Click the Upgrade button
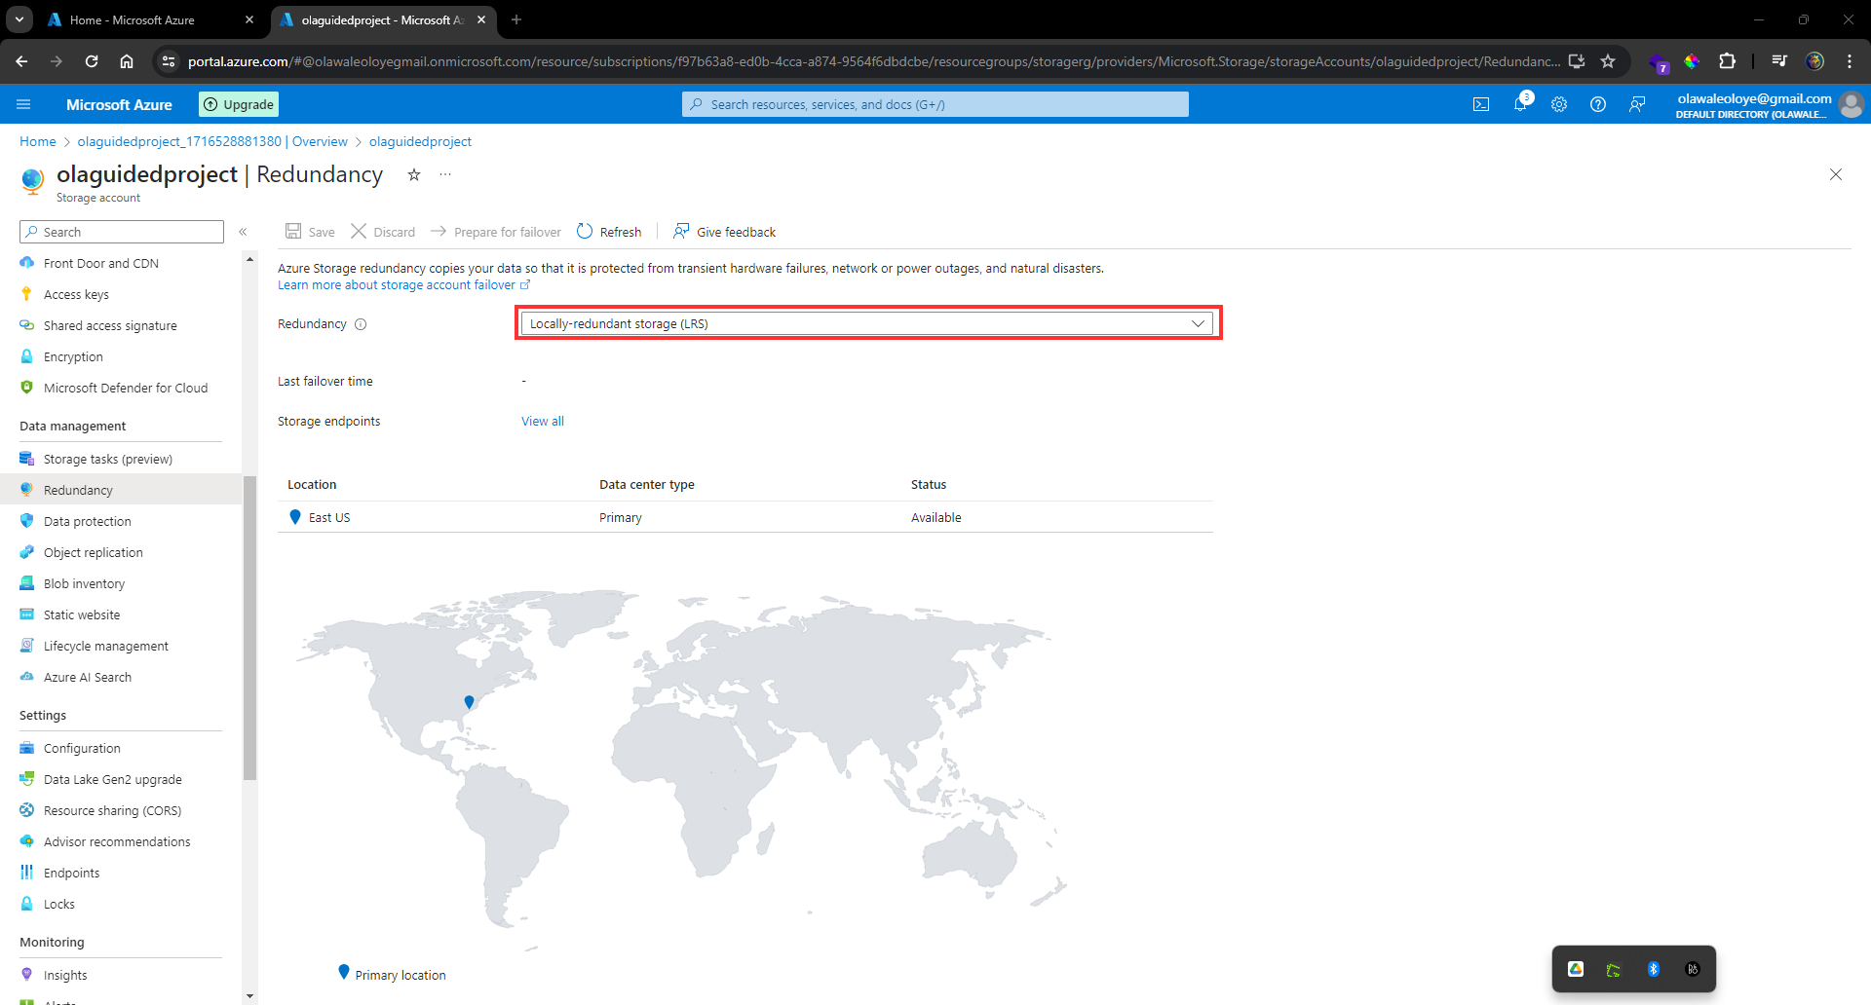 point(239,104)
